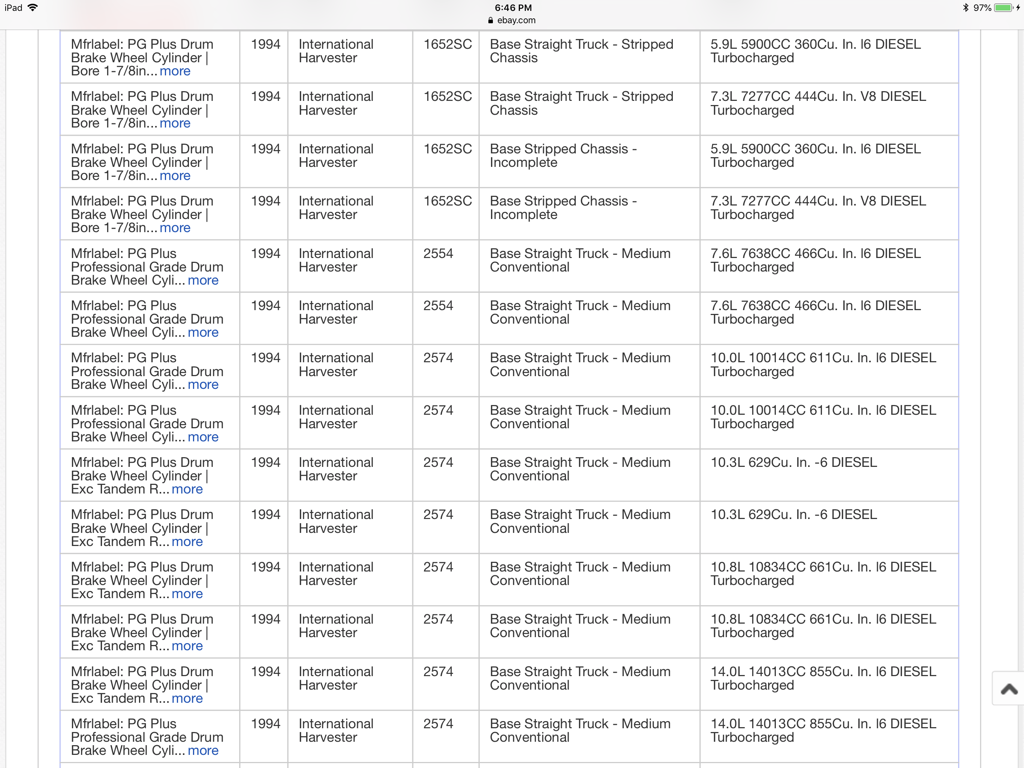Select '5.9L 5900CC' engine in Straight Truck Stripped Chassis row
Screen dimensions: 1024x768
pyautogui.click(x=816, y=51)
